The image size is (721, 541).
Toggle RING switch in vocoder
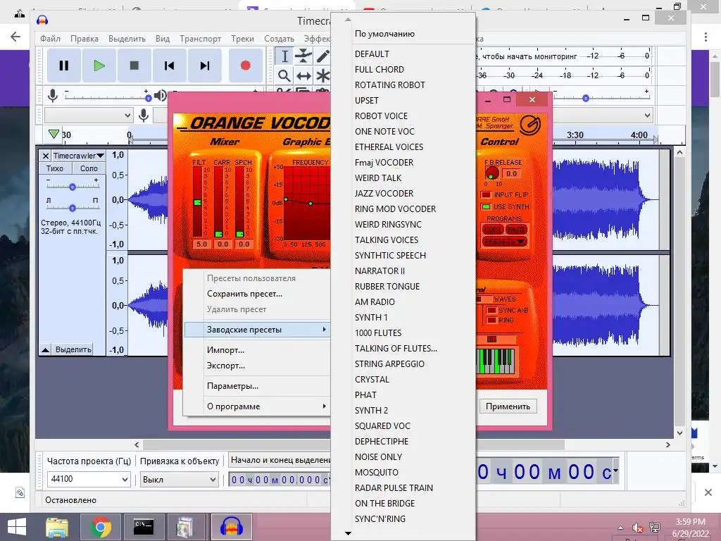click(491, 321)
